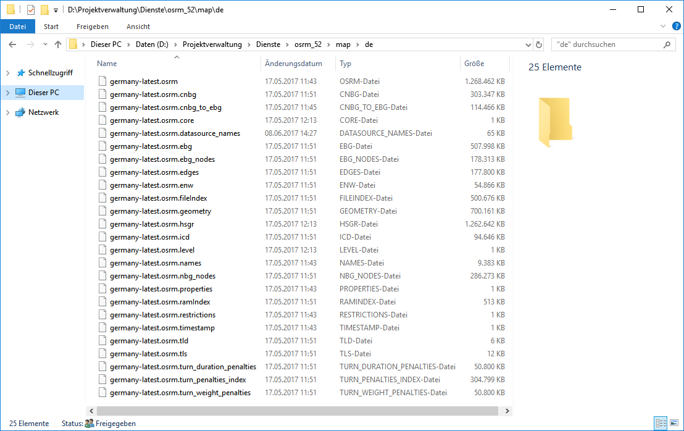
Task: Click the horizontal scrollbar thumb
Action: tap(297, 411)
